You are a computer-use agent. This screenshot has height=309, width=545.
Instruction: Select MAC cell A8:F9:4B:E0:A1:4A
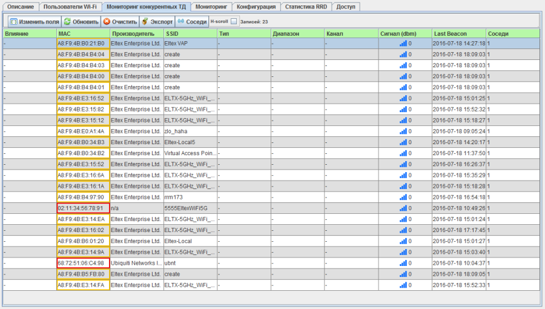pyautogui.click(x=84, y=131)
